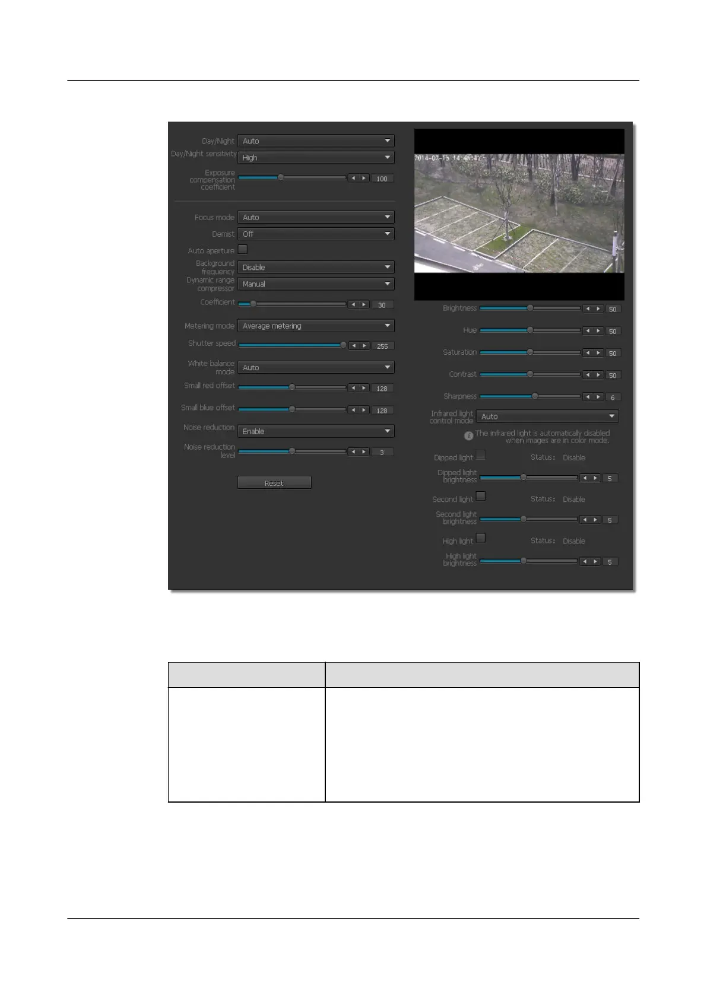Open the Demist dropdown set to Off
This screenshot has height=999, width=707.
[x=316, y=234]
